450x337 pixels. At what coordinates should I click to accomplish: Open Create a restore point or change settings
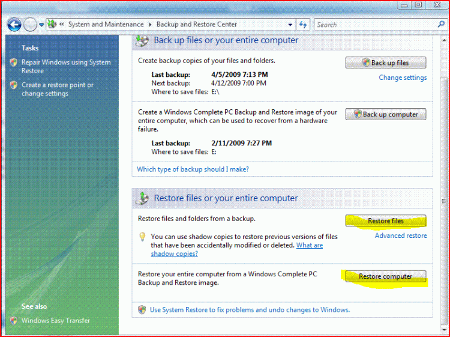pos(58,89)
